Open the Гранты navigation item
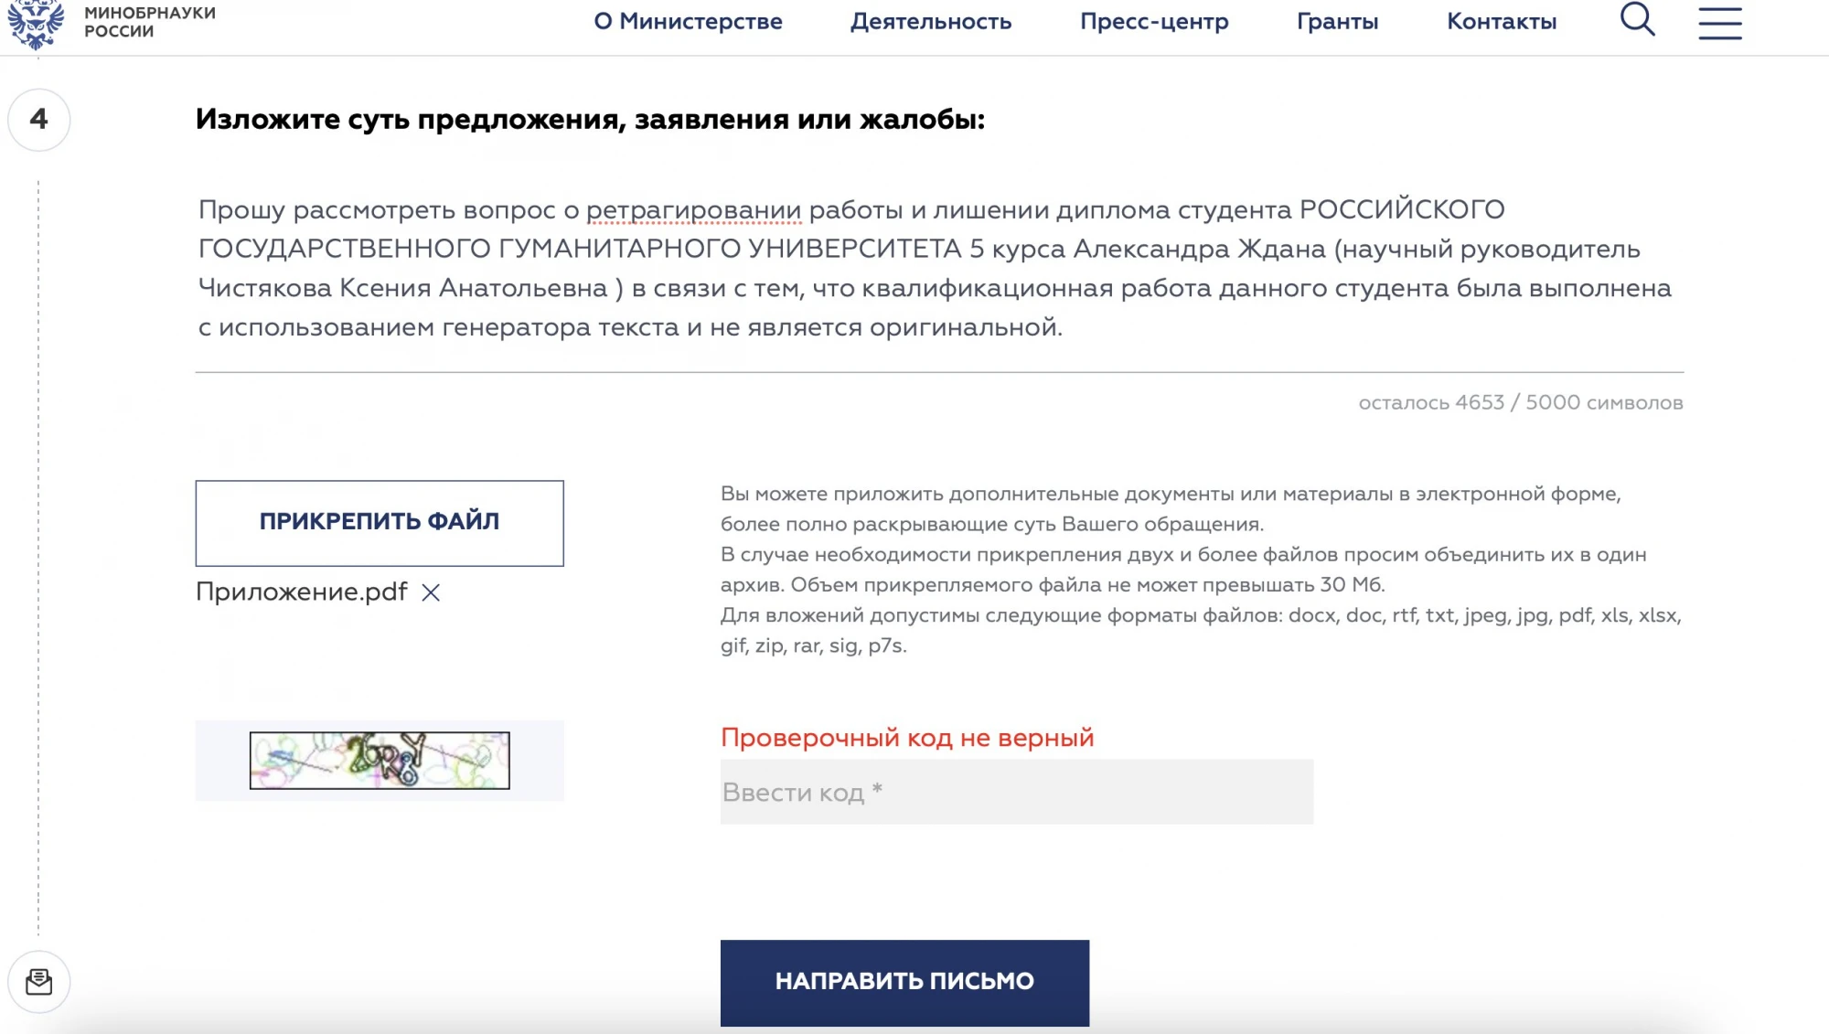The width and height of the screenshot is (1829, 1034). [x=1337, y=21]
